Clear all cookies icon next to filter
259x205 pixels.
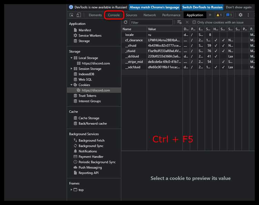(x=179, y=22)
